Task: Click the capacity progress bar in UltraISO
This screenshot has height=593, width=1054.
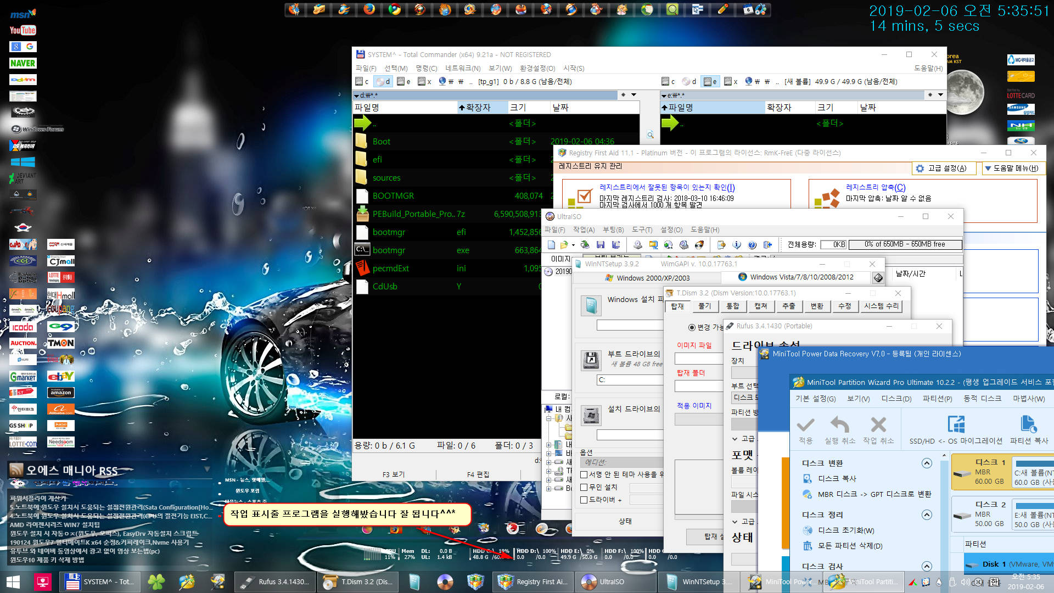Action: (x=905, y=244)
